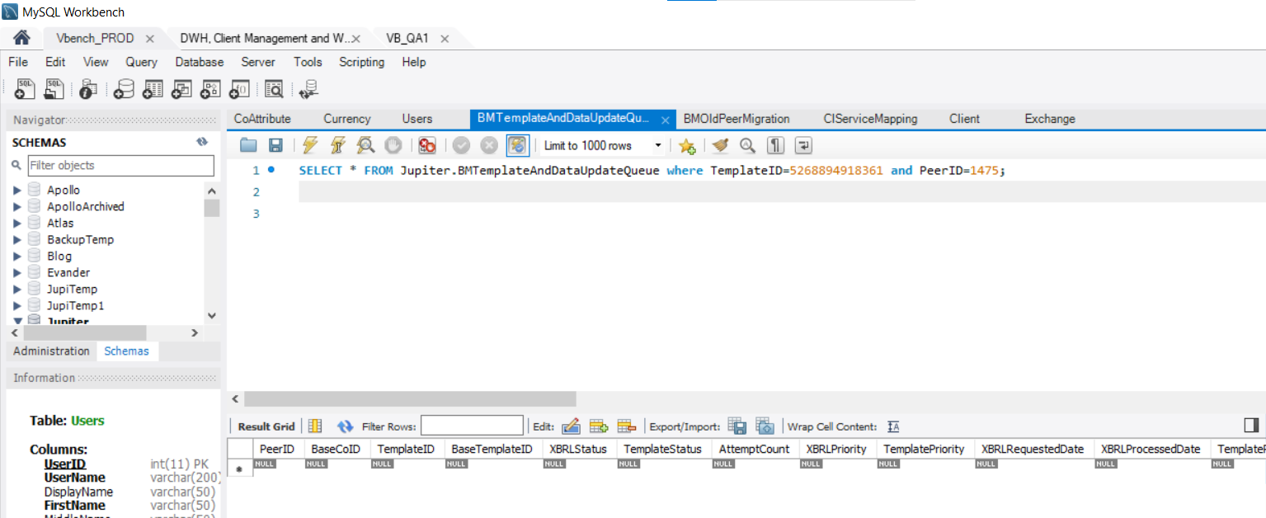Expand the Evander schema
The width and height of the screenshot is (1266, 518).
(x=17, y=273)
